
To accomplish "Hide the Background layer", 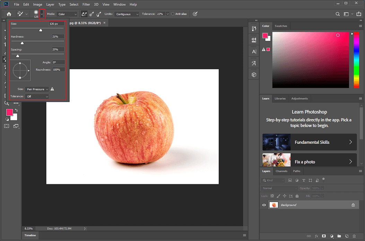I will click(x=264, y=205).
